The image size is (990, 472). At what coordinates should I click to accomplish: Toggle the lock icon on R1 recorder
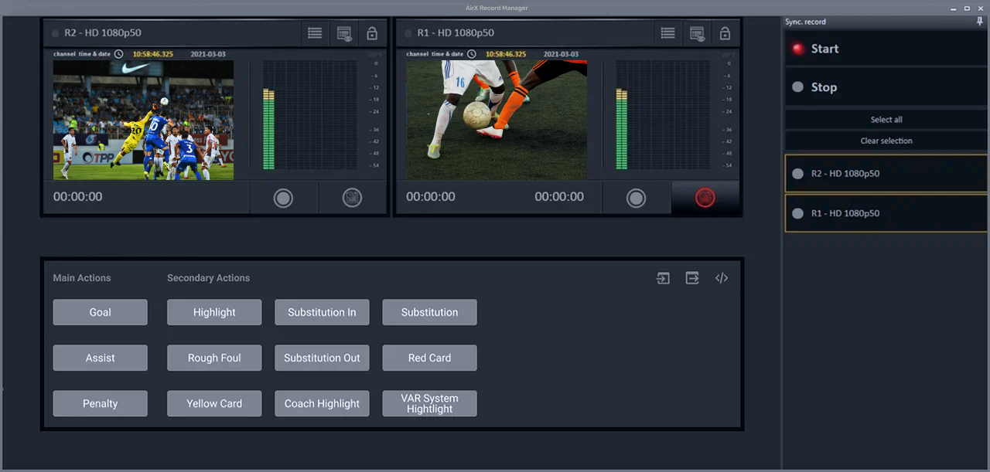coord(725,33)
